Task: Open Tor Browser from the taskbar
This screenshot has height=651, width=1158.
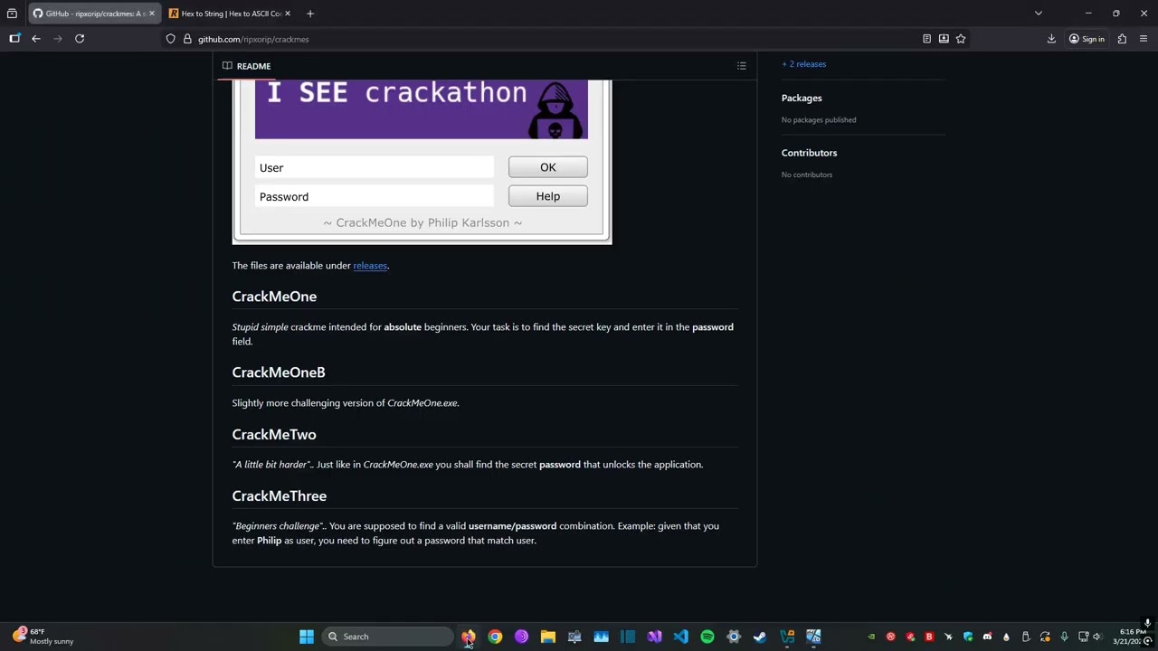Action: click(x=521, y=637)
